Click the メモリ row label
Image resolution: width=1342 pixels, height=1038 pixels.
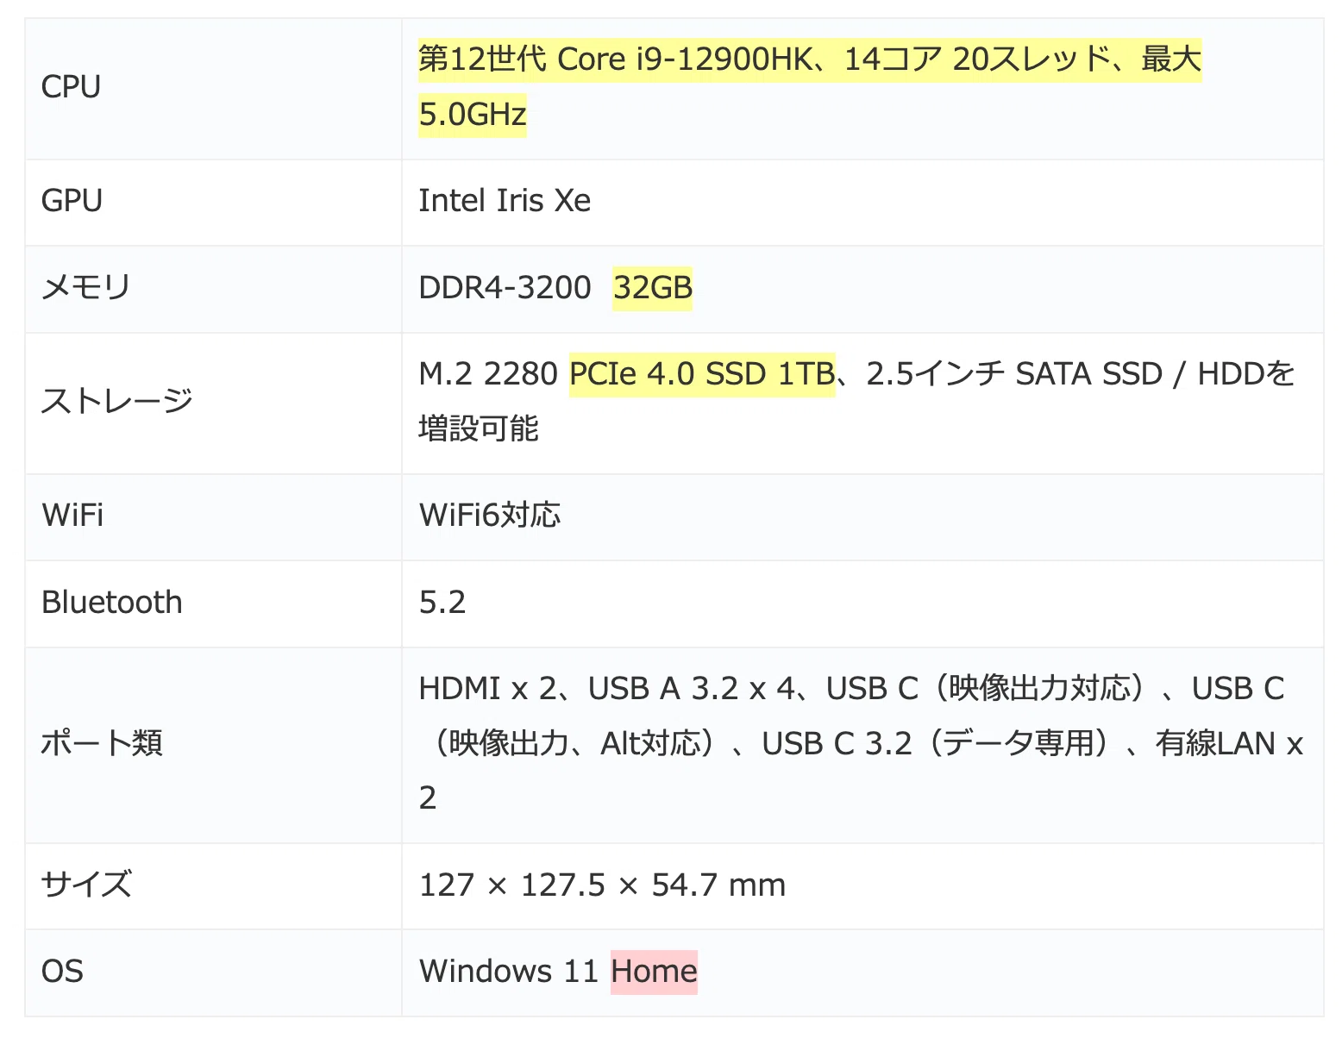85,288
